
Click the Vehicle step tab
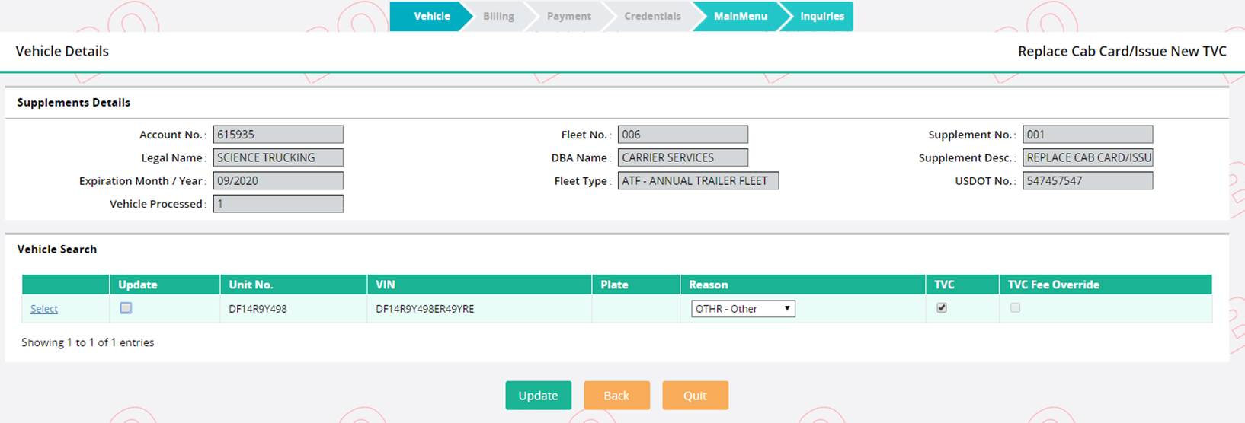pos(431,16)
